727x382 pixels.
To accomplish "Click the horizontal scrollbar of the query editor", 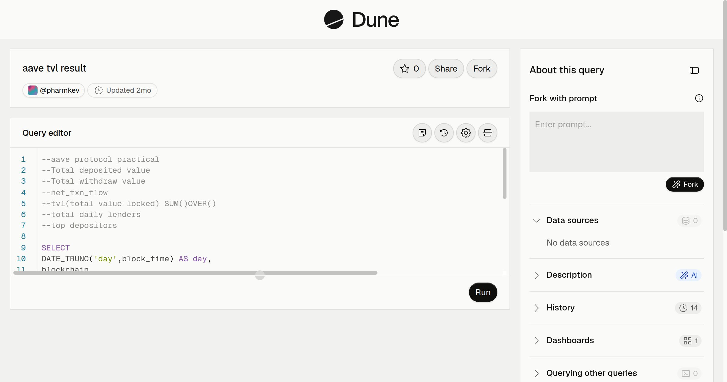I will point(195,273).
